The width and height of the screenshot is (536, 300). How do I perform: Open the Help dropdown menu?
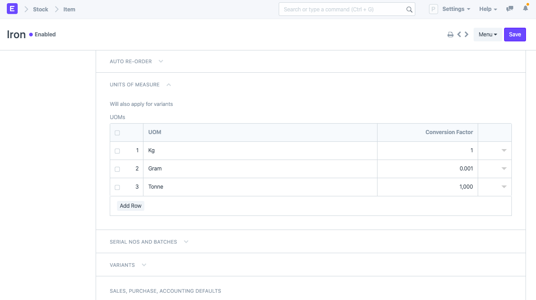(x=488, y=9)
